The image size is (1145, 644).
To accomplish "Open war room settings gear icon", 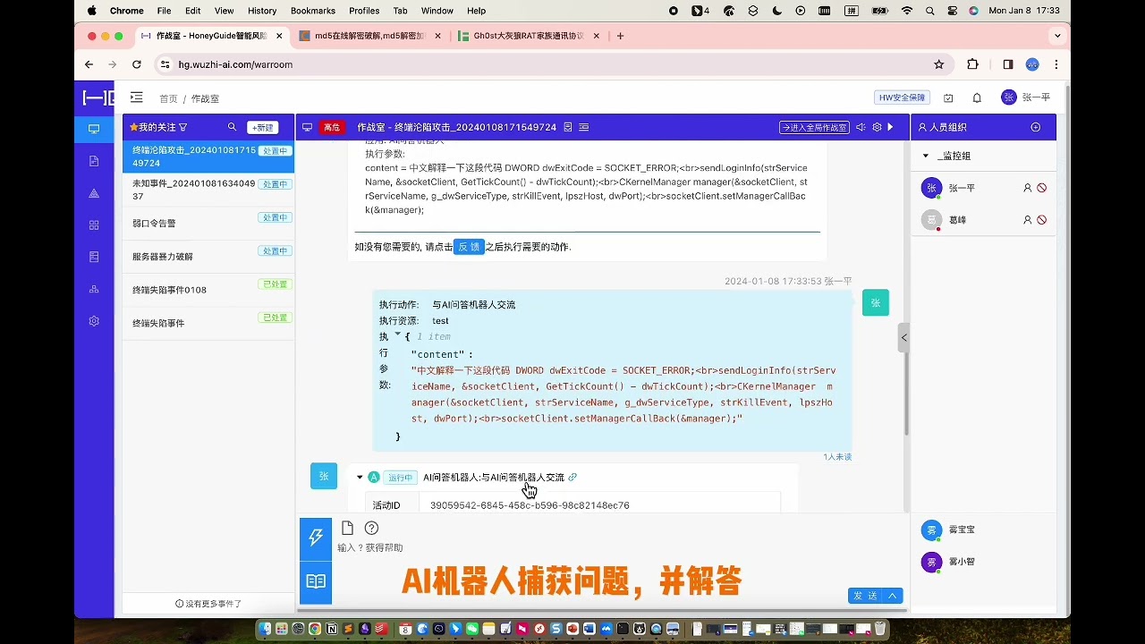I will pos(877,127).
